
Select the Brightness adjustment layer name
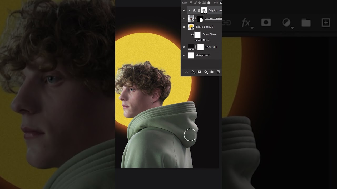215,10
